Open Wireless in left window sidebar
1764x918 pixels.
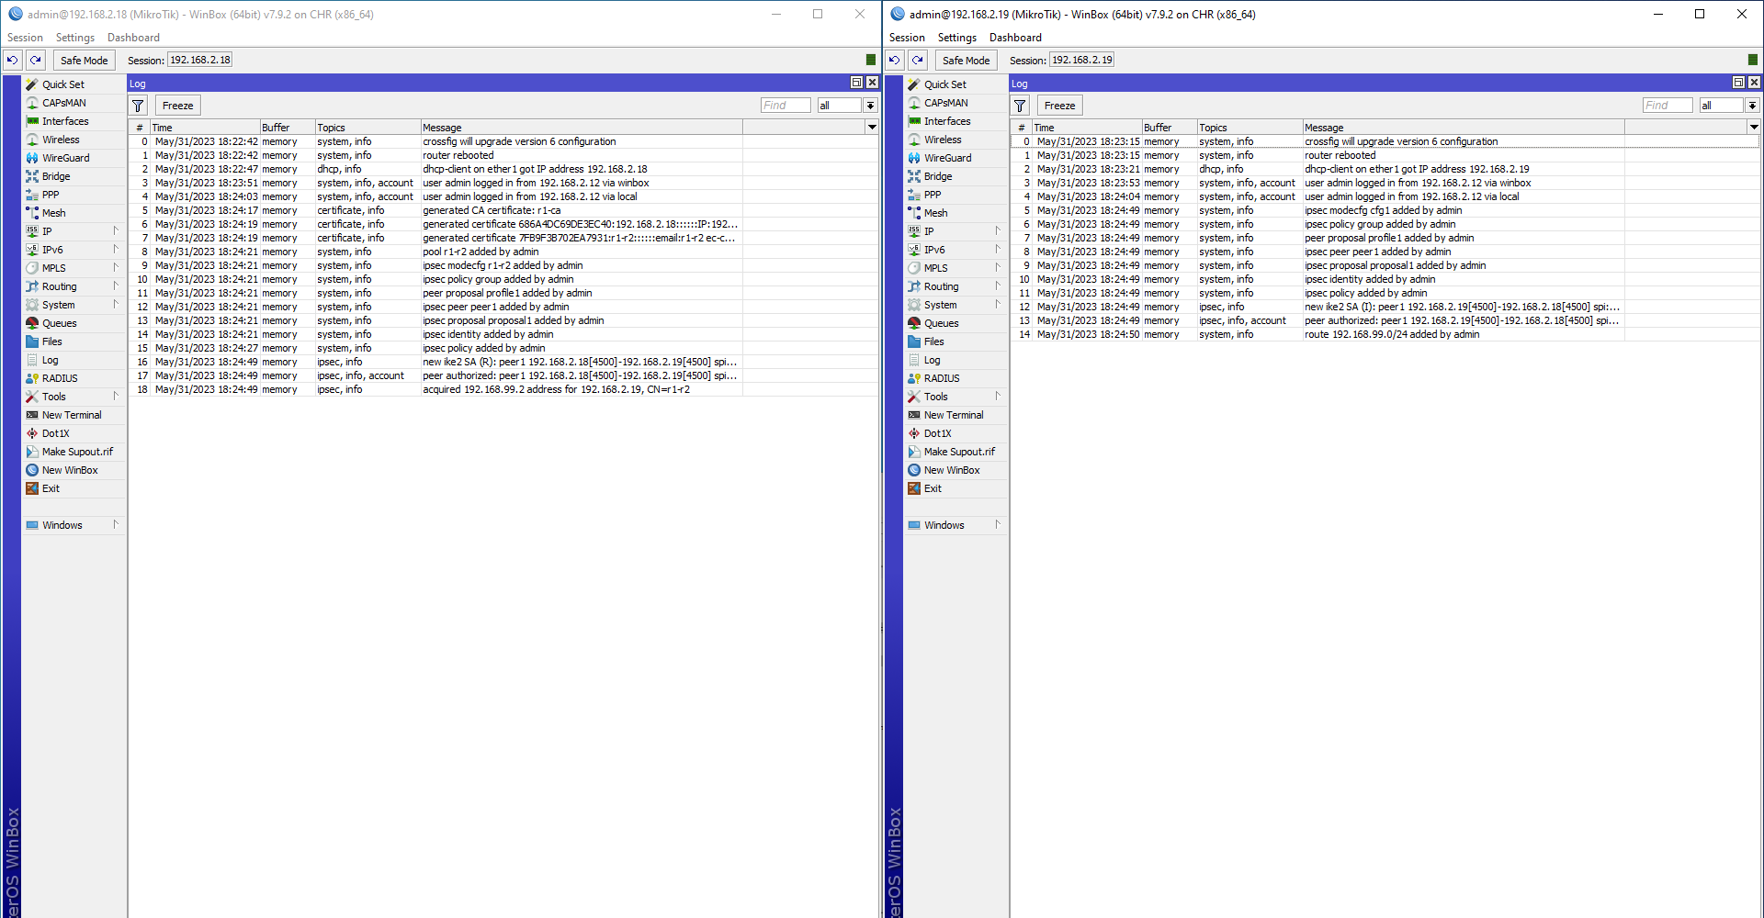tap(61, 140)
